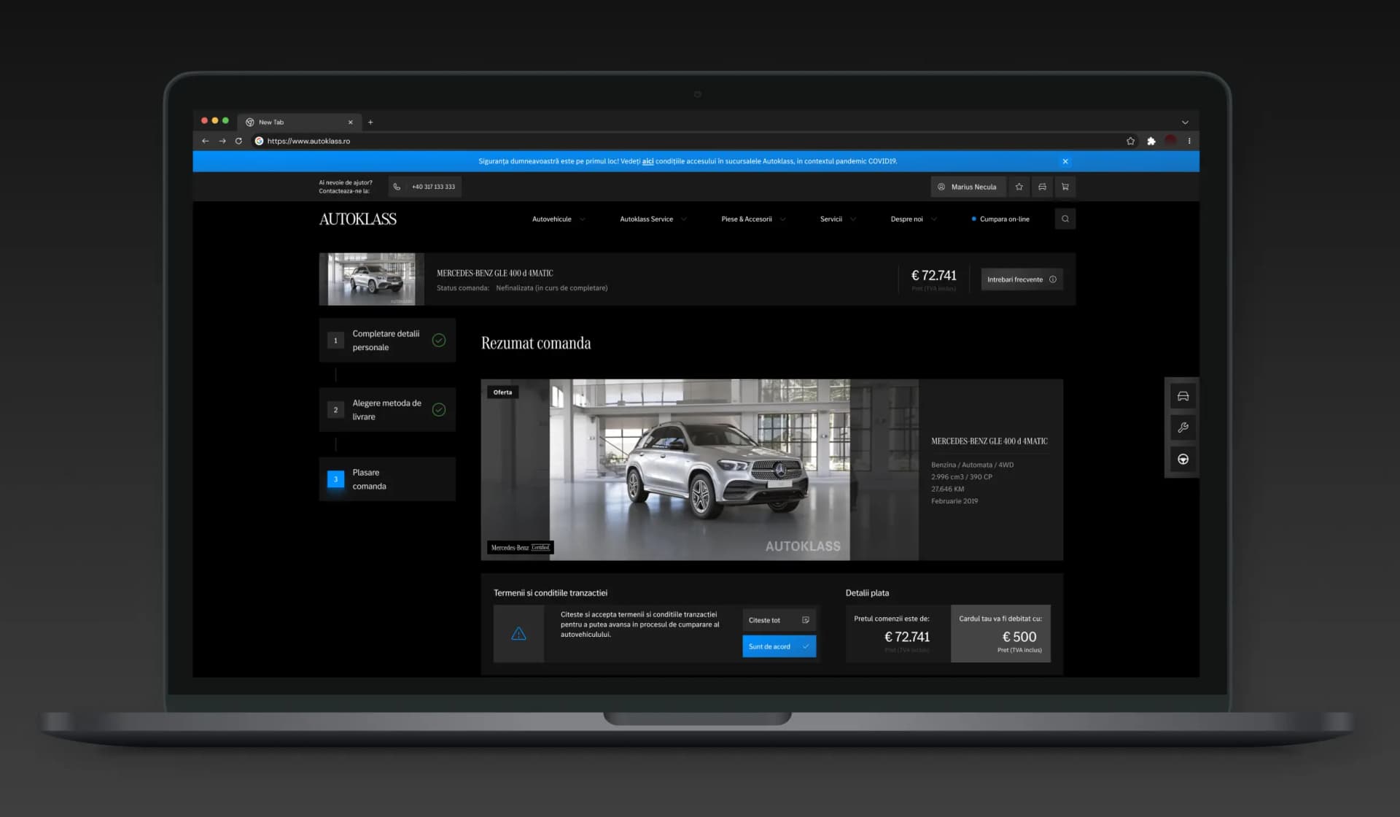Click the Mercedes-Benz Certified badge
Image resolution: width=1400 pixels, height=817 pixels.
[521, 547]
